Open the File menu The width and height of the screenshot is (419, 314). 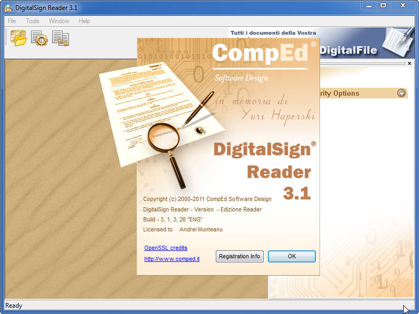[12, 21]
